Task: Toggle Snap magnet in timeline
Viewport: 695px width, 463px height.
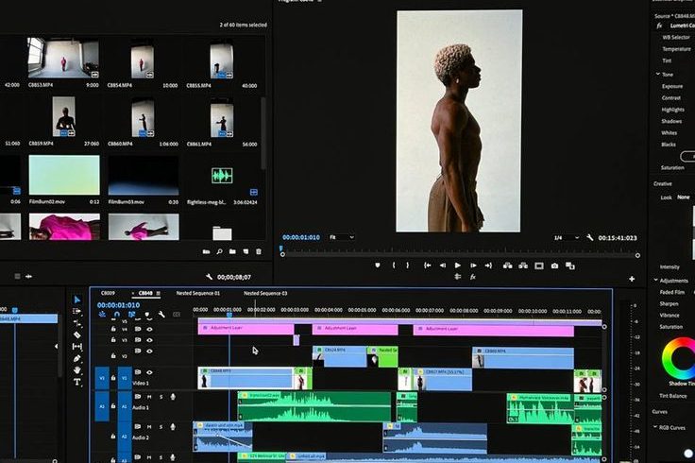Action: click(117, 315)
